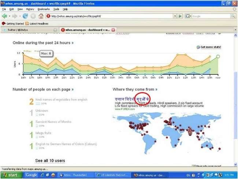Switch to the Twitter / @2indya tab
Image resolution: width=238 pixels, height=179 pixels.
coord(30,30)
